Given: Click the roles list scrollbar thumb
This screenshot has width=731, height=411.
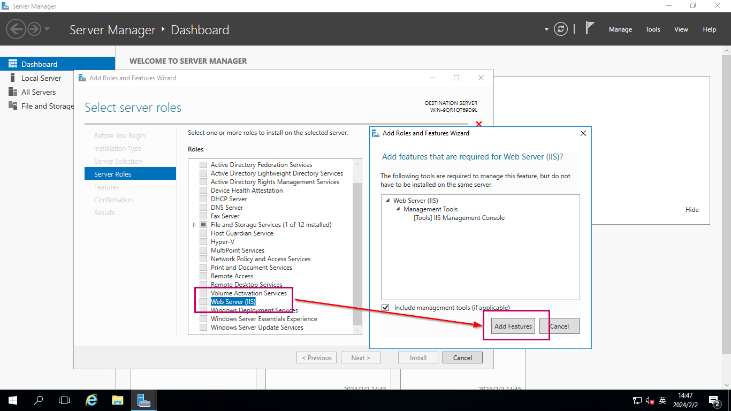Looking at the screenshot, I should tap(357, 254).
